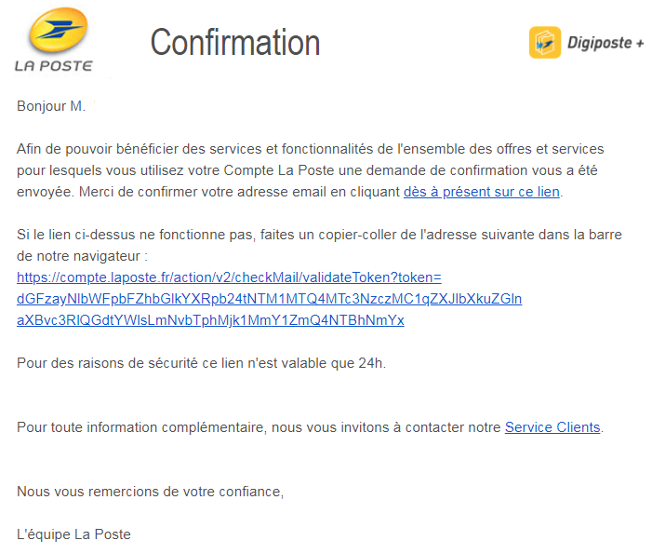This screenshot has width=652, height=554.
Task: Click the "Nous vous remercions de votre confiance" line
Action: (x=150, y=492)
